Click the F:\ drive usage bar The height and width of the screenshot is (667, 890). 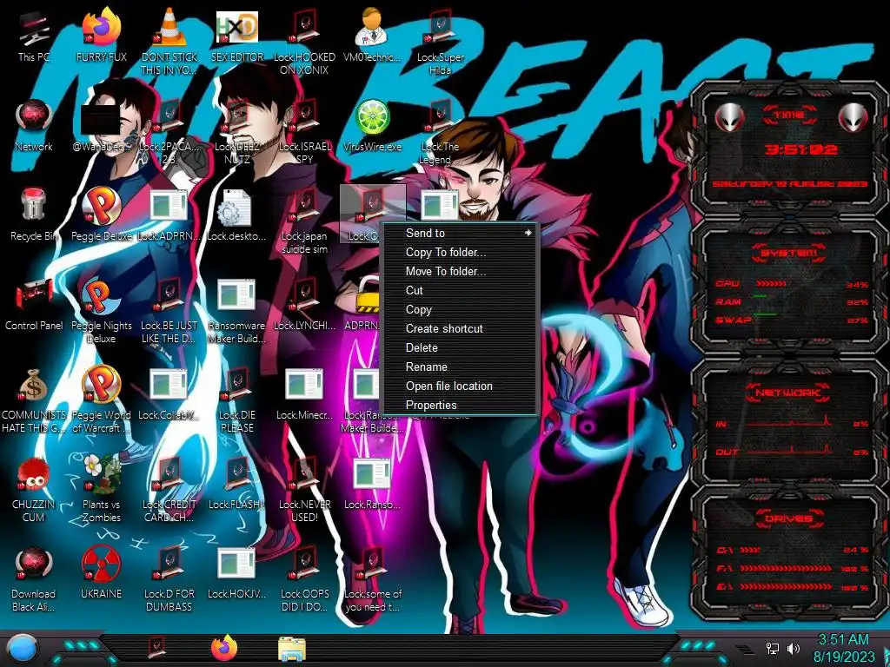(x=786, y=568)
